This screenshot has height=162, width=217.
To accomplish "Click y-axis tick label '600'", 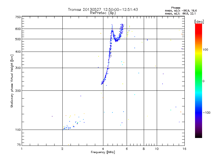I will click(x=18, y=29).
